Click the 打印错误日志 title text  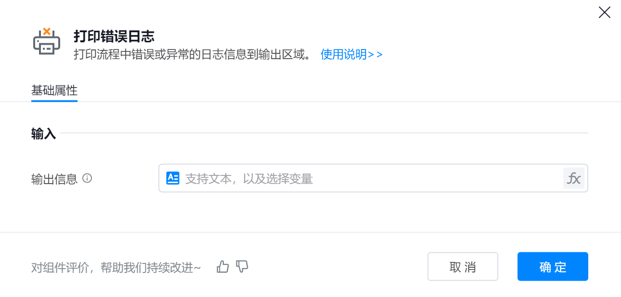(x=114, y=36)
